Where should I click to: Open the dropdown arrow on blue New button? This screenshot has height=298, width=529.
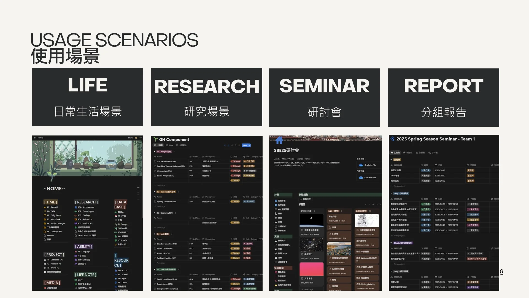click(249, 145)
